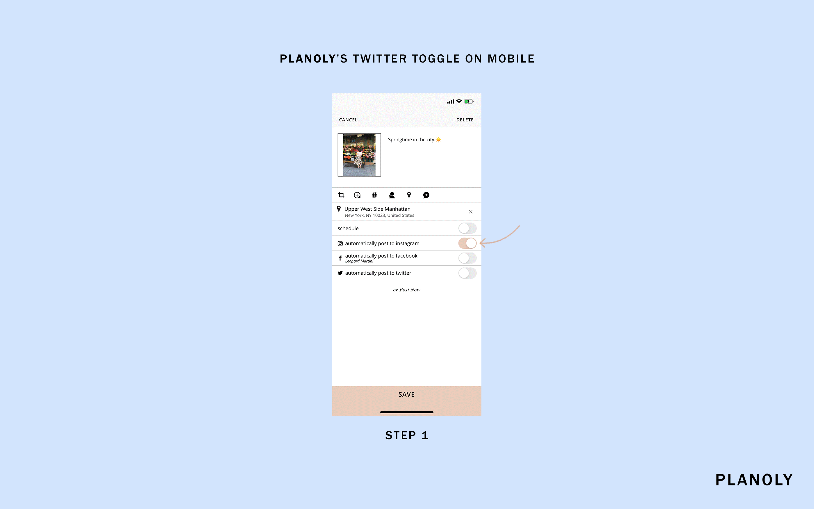The width and height of the screenshot is (814, 509).
Task: Tap the Twitter bird icon next to auto-post
Action: coord(340,273)
